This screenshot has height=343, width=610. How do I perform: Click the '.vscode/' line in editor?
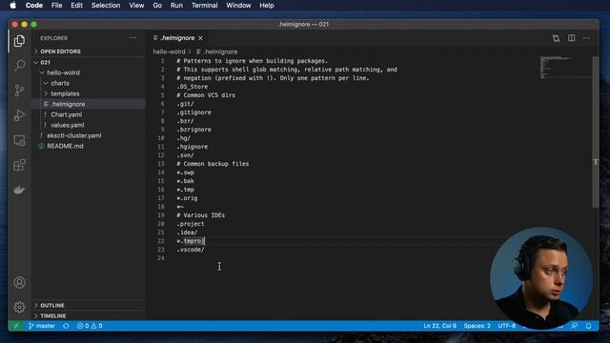coord(191,250)
